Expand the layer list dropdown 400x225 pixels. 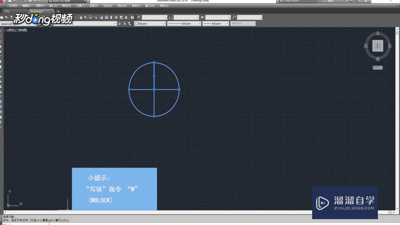(x=115, y=24)
